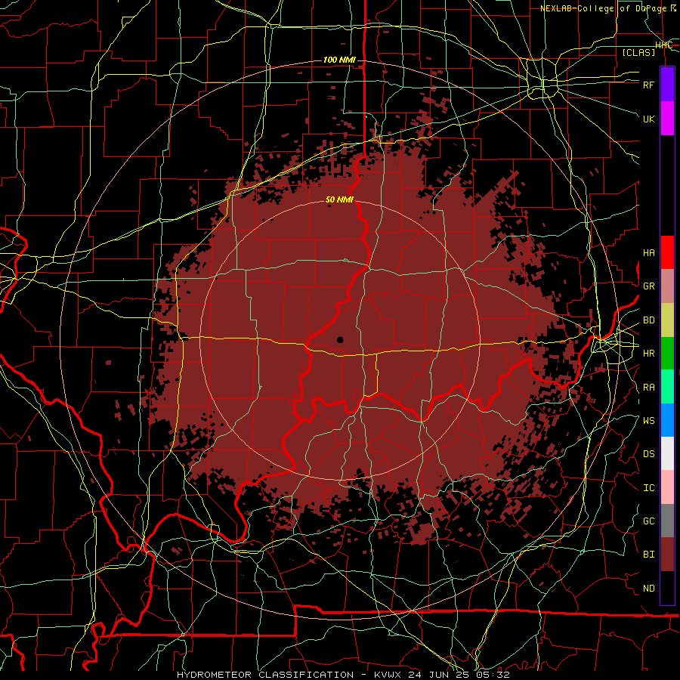The image size is (680, 680).
Task: Click the BI legend label
Action: click(x=649, y=555)
